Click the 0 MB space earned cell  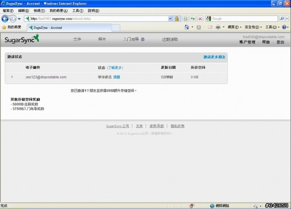pyautogui.click(x=195, y=77)
